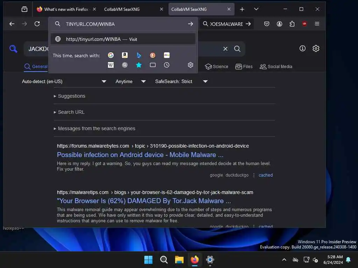Viewport: 358px width, 268px height.
Task: Open Windows Start menu
Action: click(x=148, y=260)
